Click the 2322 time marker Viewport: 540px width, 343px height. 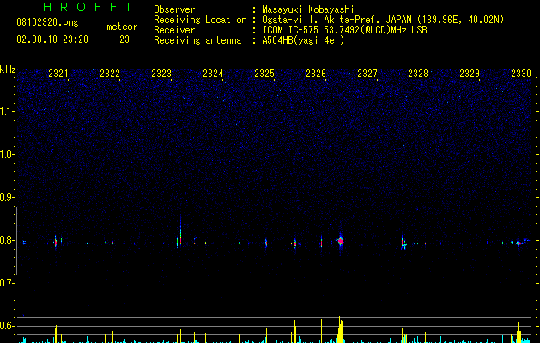click(x=110, y=74)
